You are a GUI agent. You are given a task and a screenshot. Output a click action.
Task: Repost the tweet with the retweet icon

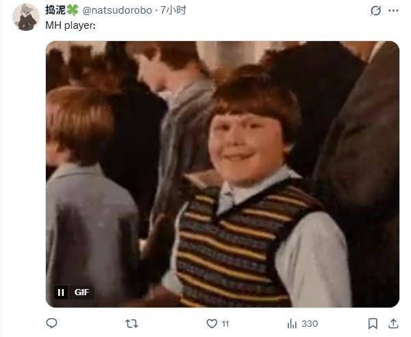tap(132, 323)
